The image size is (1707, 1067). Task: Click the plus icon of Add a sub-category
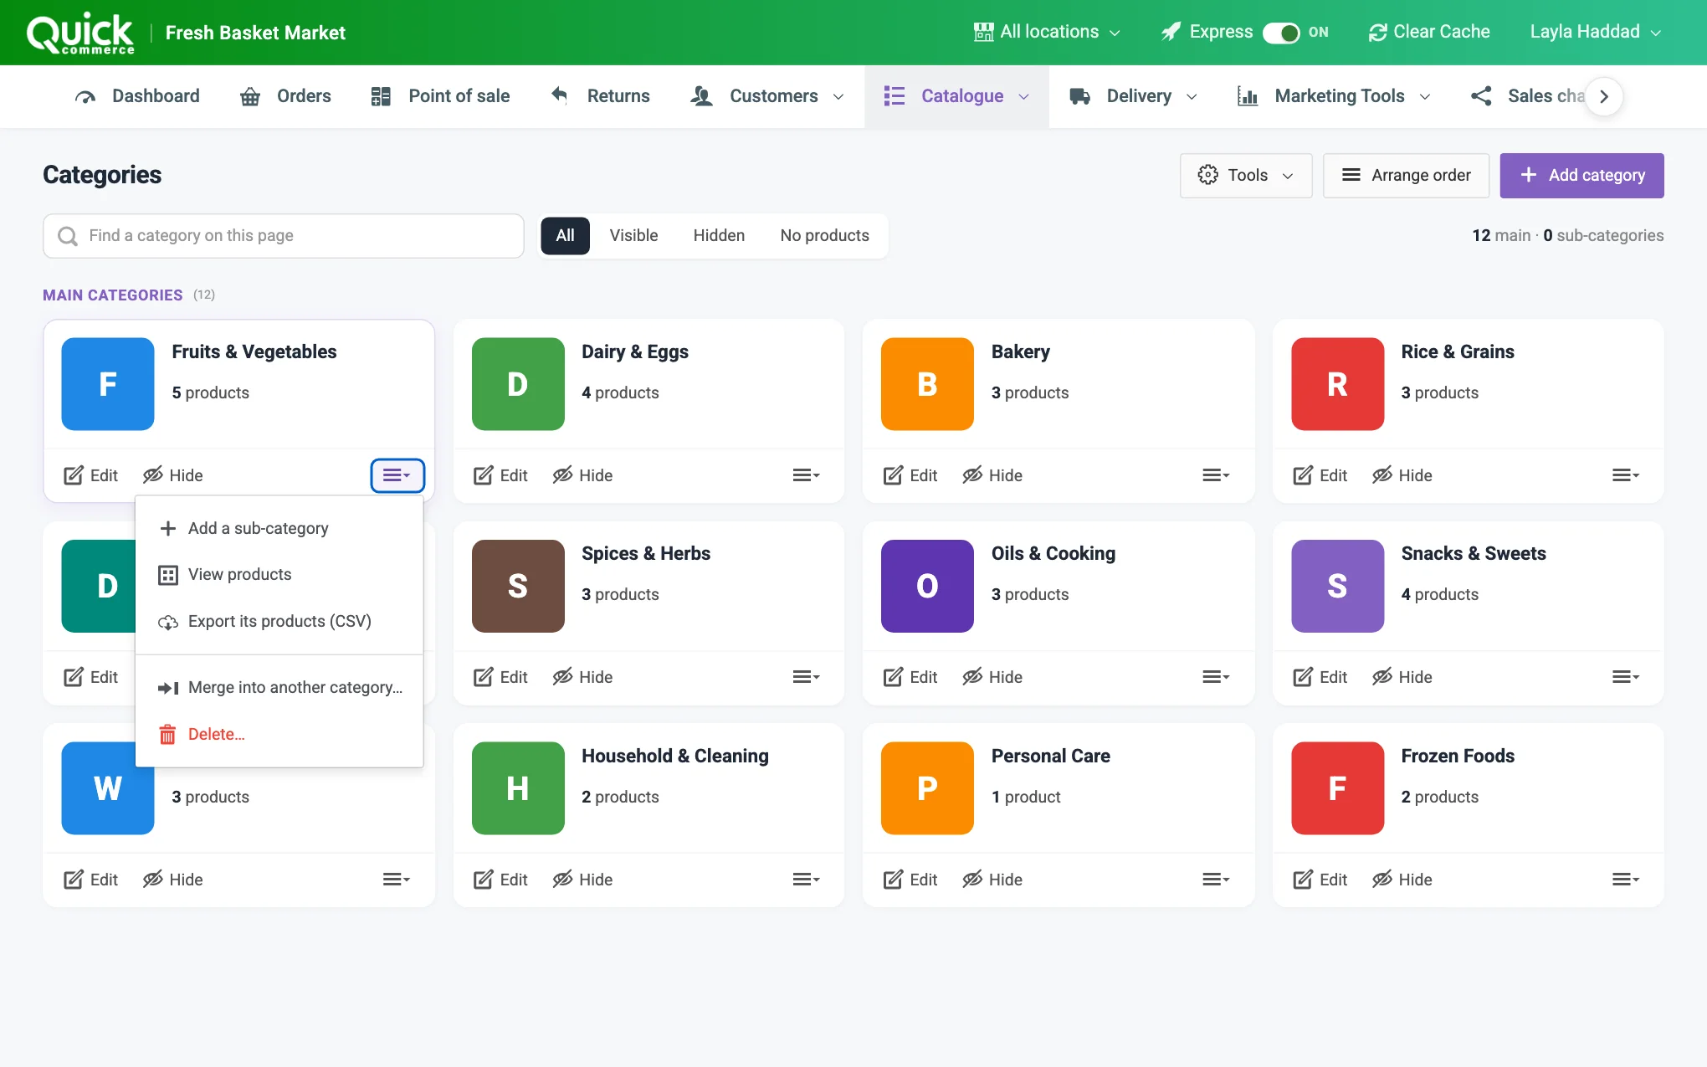coord(168,528)
